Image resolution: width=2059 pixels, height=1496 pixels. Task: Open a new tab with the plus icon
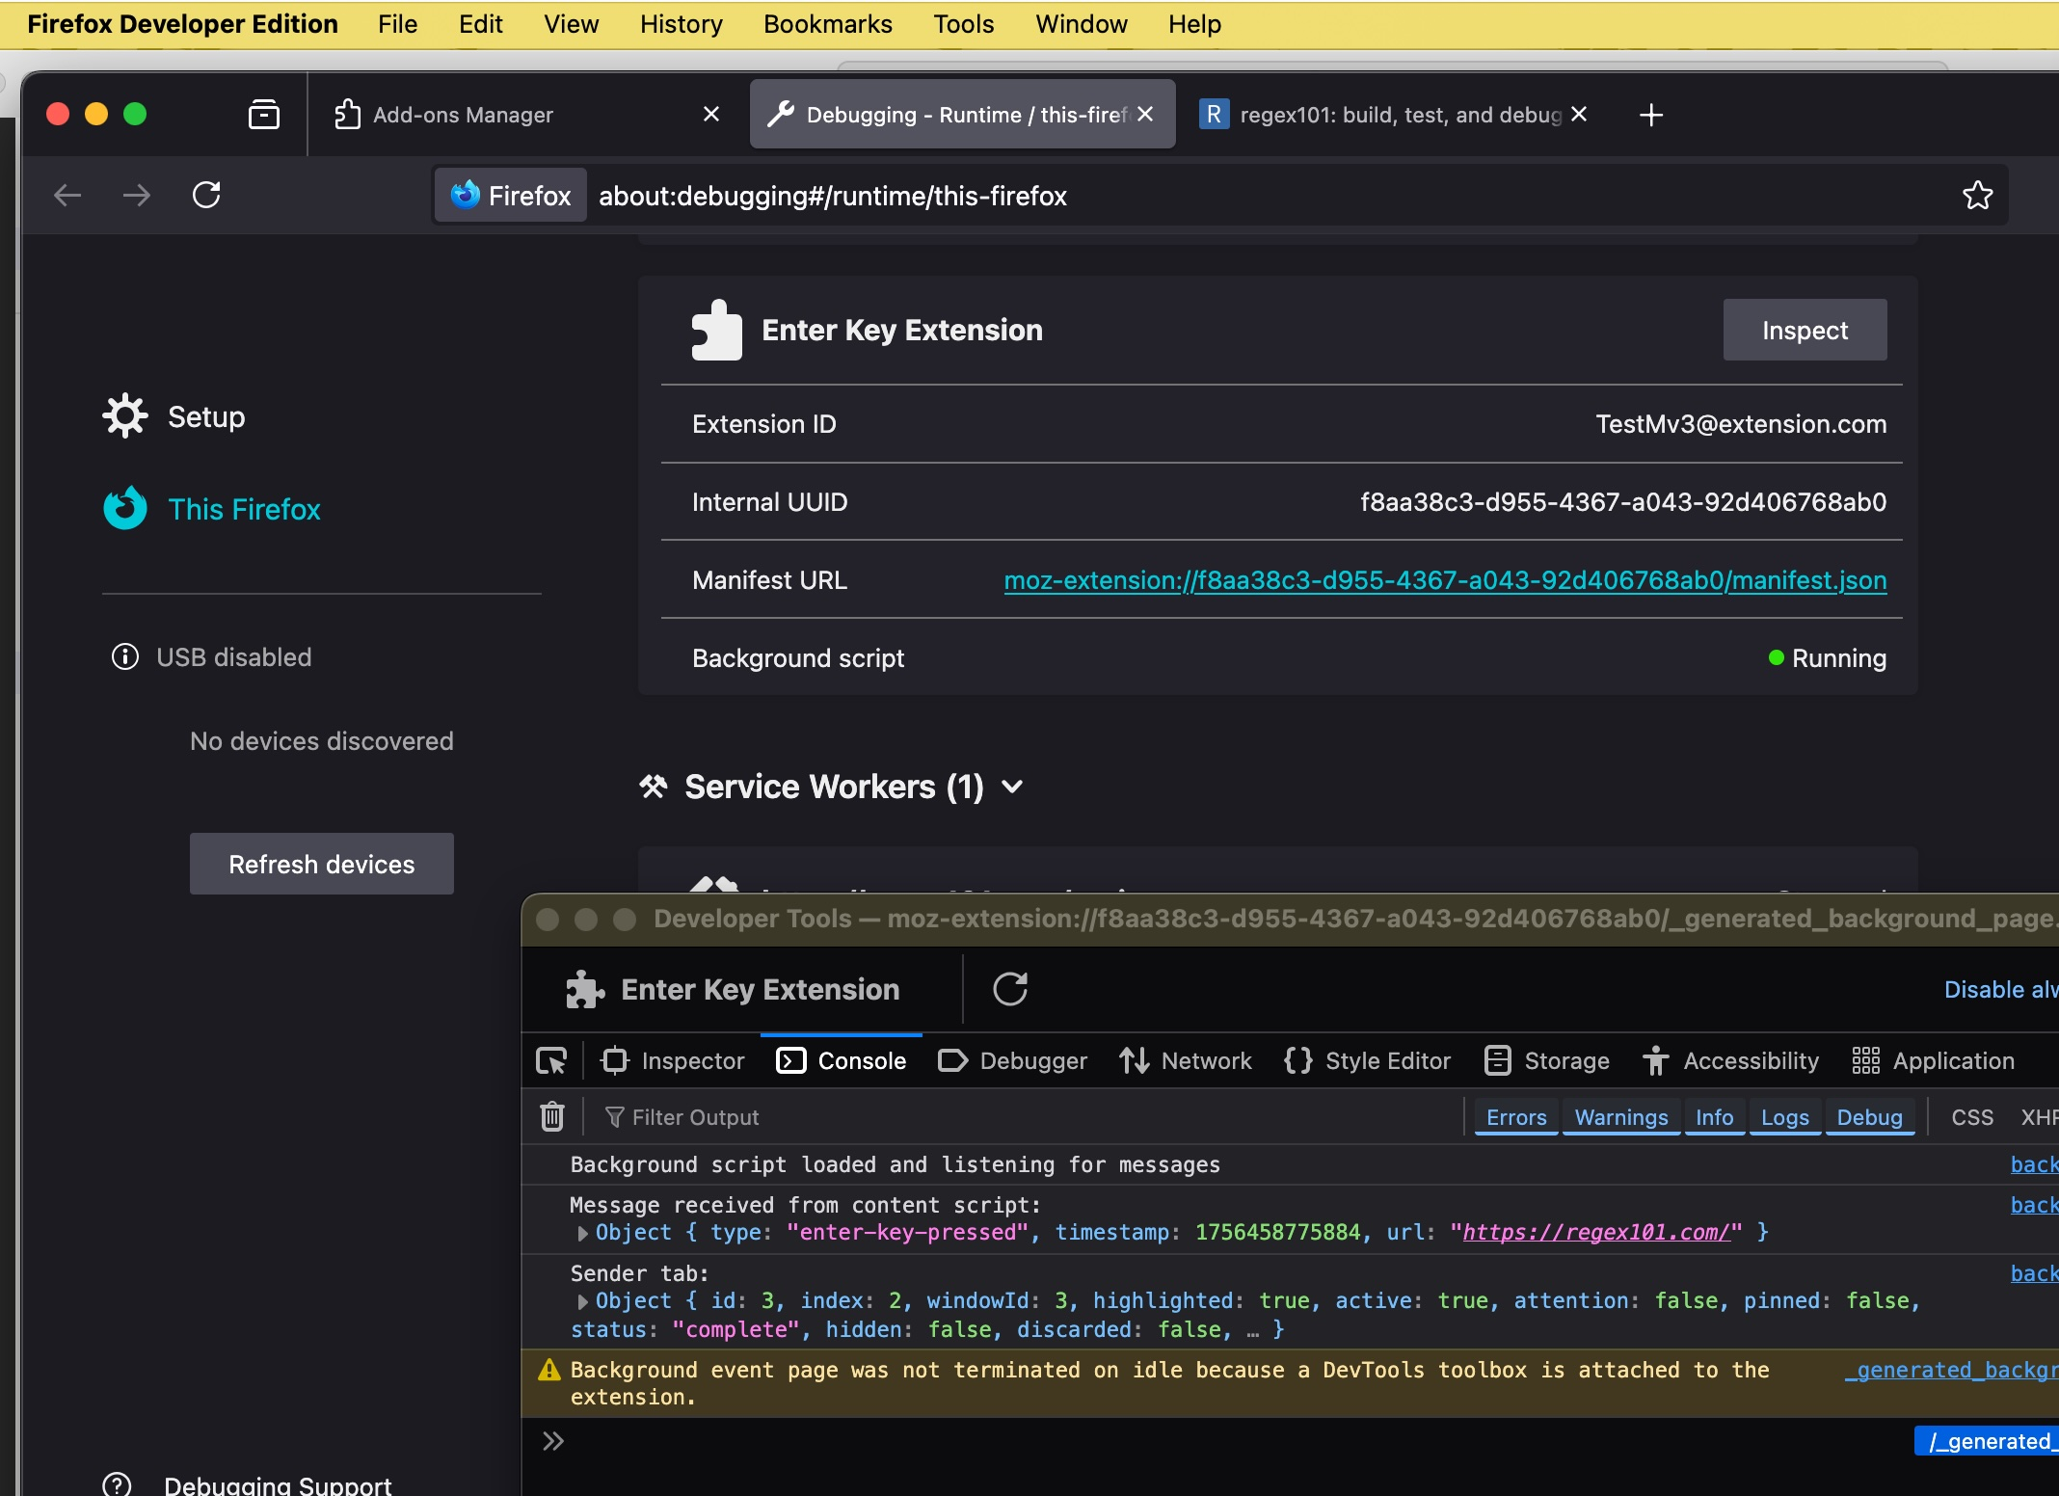1650,115
